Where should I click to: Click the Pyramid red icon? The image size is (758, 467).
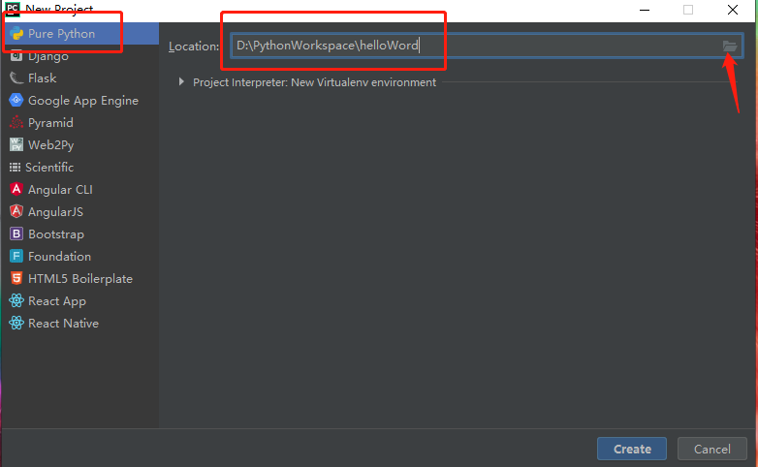[16, 122]
